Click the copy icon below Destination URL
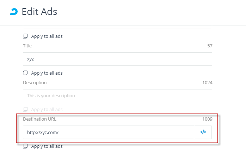The height and width of the screenshot is (151, 246). click(x=25, y=146)
